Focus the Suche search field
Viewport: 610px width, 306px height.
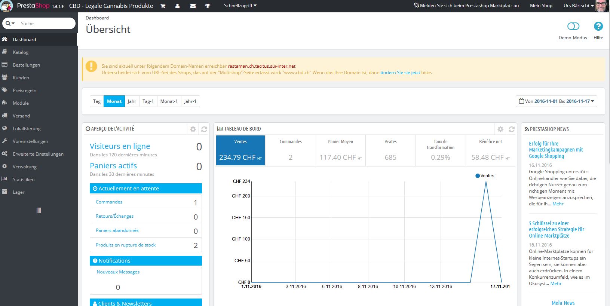click(x=45, y=24)
